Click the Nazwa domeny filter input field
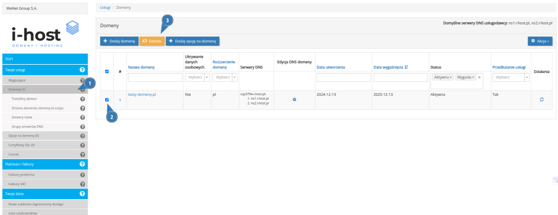The height and width of the screenshot is (215, 558). click(155, 77)
